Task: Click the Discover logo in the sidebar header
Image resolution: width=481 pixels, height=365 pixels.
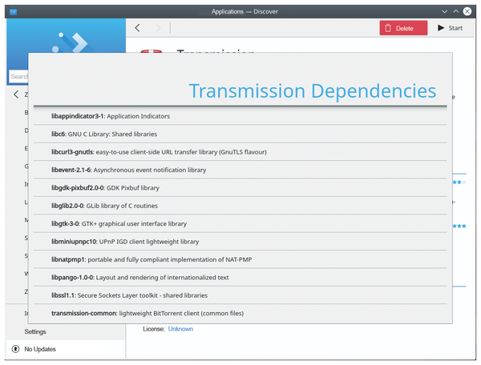Action: point(71,43)
